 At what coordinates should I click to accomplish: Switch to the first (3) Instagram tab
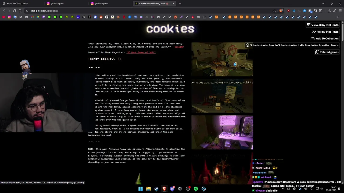pos(66,3)
